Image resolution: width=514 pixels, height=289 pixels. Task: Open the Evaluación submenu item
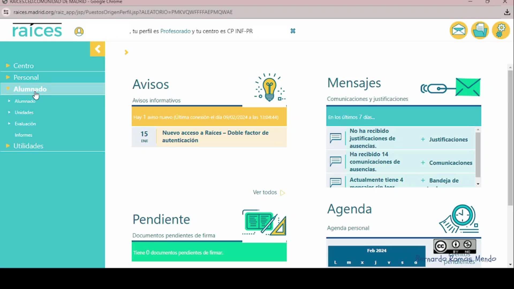point(25,124)
